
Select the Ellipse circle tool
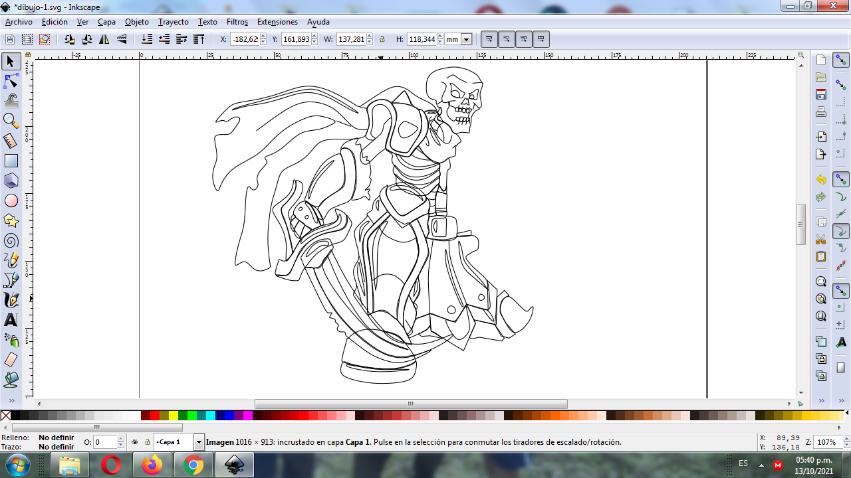click(11, 200)
